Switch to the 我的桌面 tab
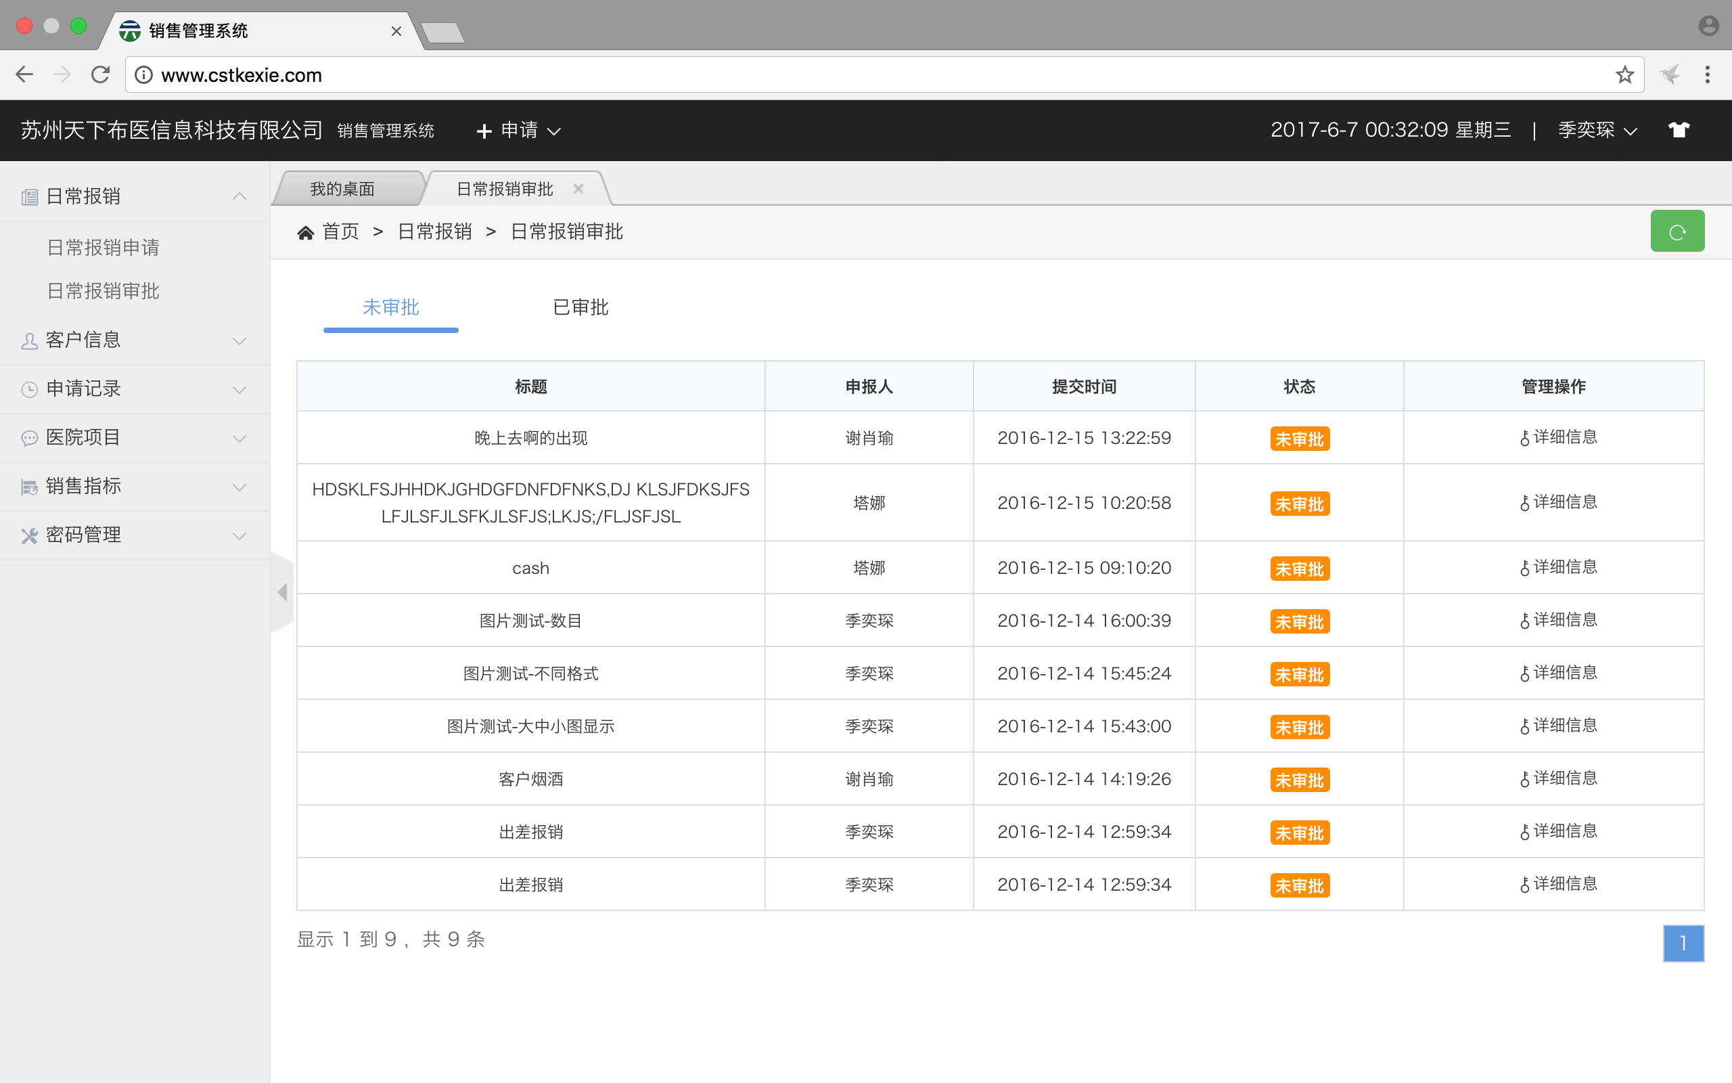 (342, 189)
